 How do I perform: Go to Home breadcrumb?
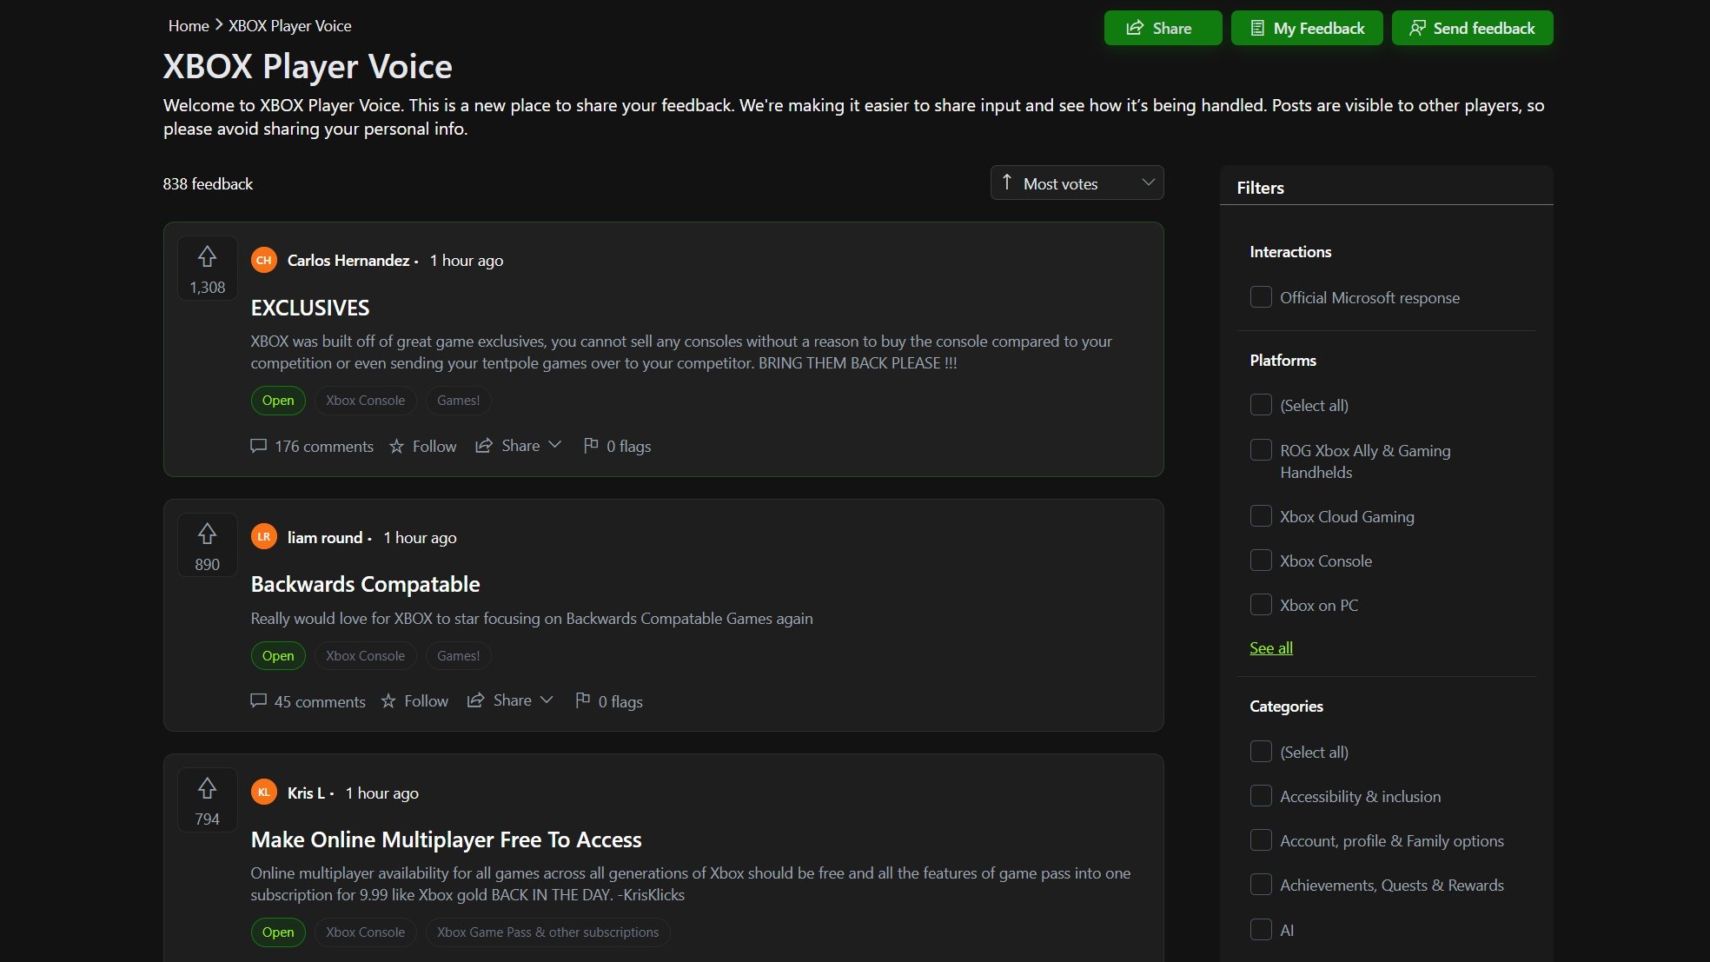(189, 26)
